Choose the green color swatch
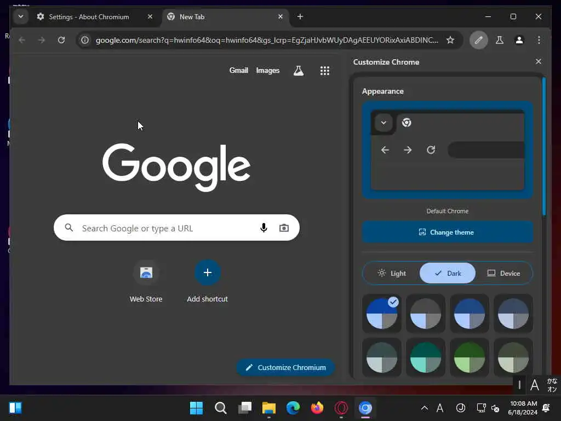 (x=470, y=357)
